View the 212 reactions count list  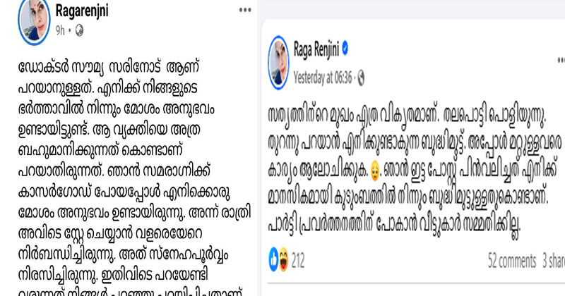coord(297,260)
